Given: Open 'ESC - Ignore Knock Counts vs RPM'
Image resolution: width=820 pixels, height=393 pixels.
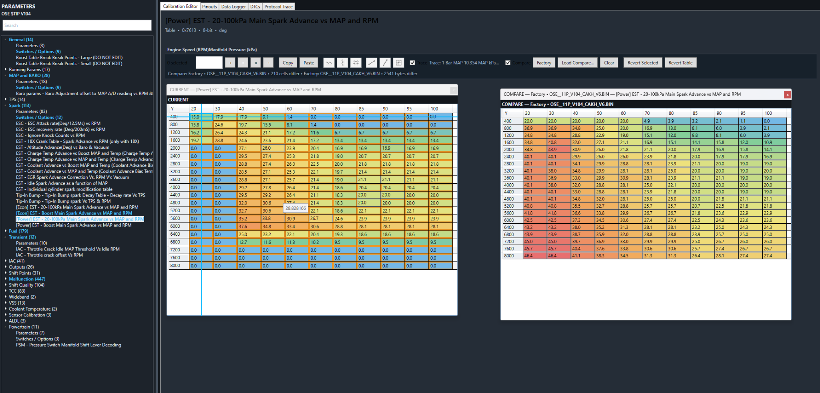Looking at the screenshot, I should point(50,135).
